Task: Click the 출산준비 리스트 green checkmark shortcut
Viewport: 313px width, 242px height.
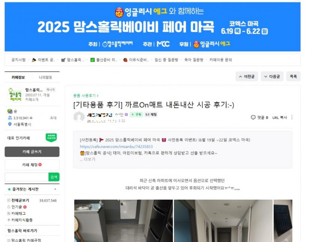Action: (x=93, y=60)
